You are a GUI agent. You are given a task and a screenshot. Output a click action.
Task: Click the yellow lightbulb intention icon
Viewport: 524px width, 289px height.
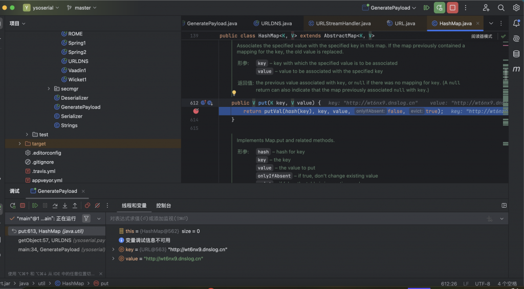tap(234, 93)
